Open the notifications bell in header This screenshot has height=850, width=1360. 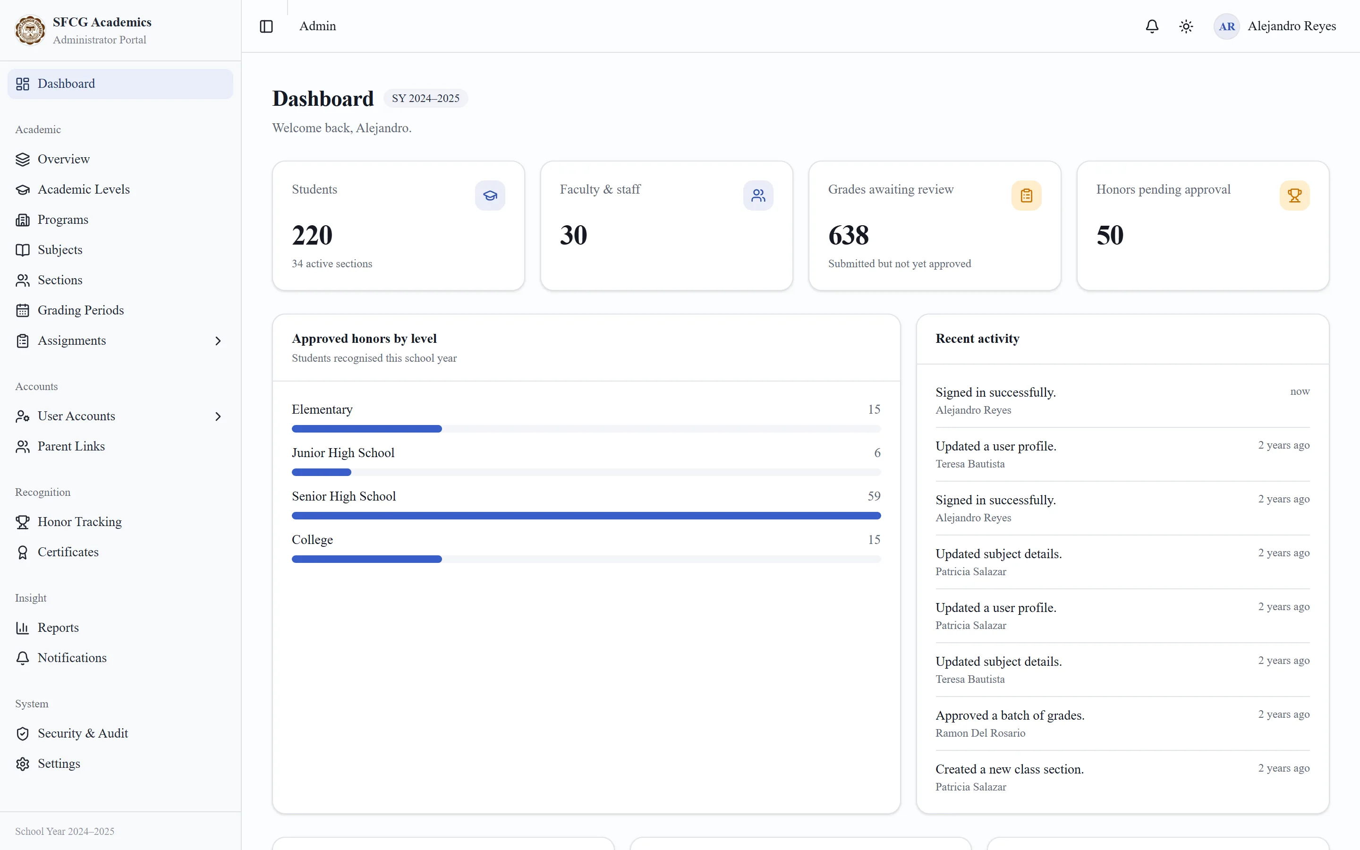(x=1152, y=26)
